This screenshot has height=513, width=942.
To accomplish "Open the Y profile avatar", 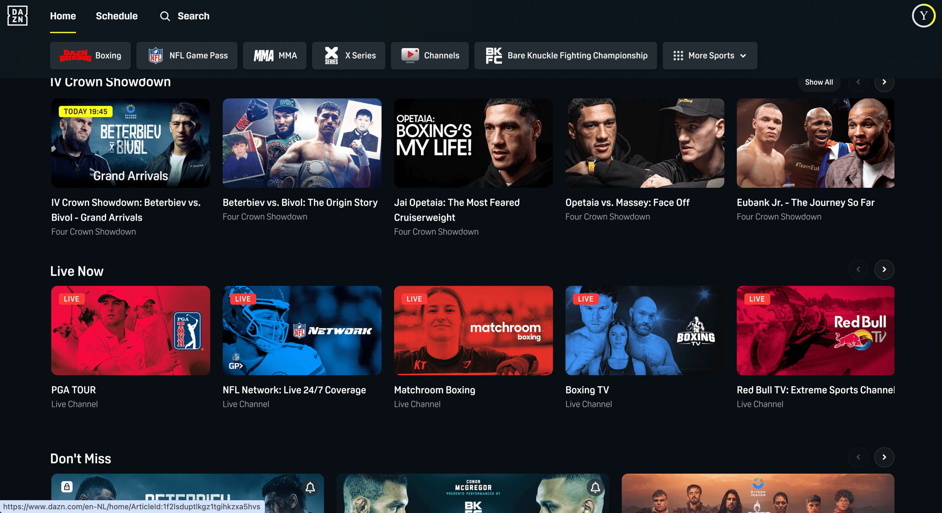I will coord(923,16).
